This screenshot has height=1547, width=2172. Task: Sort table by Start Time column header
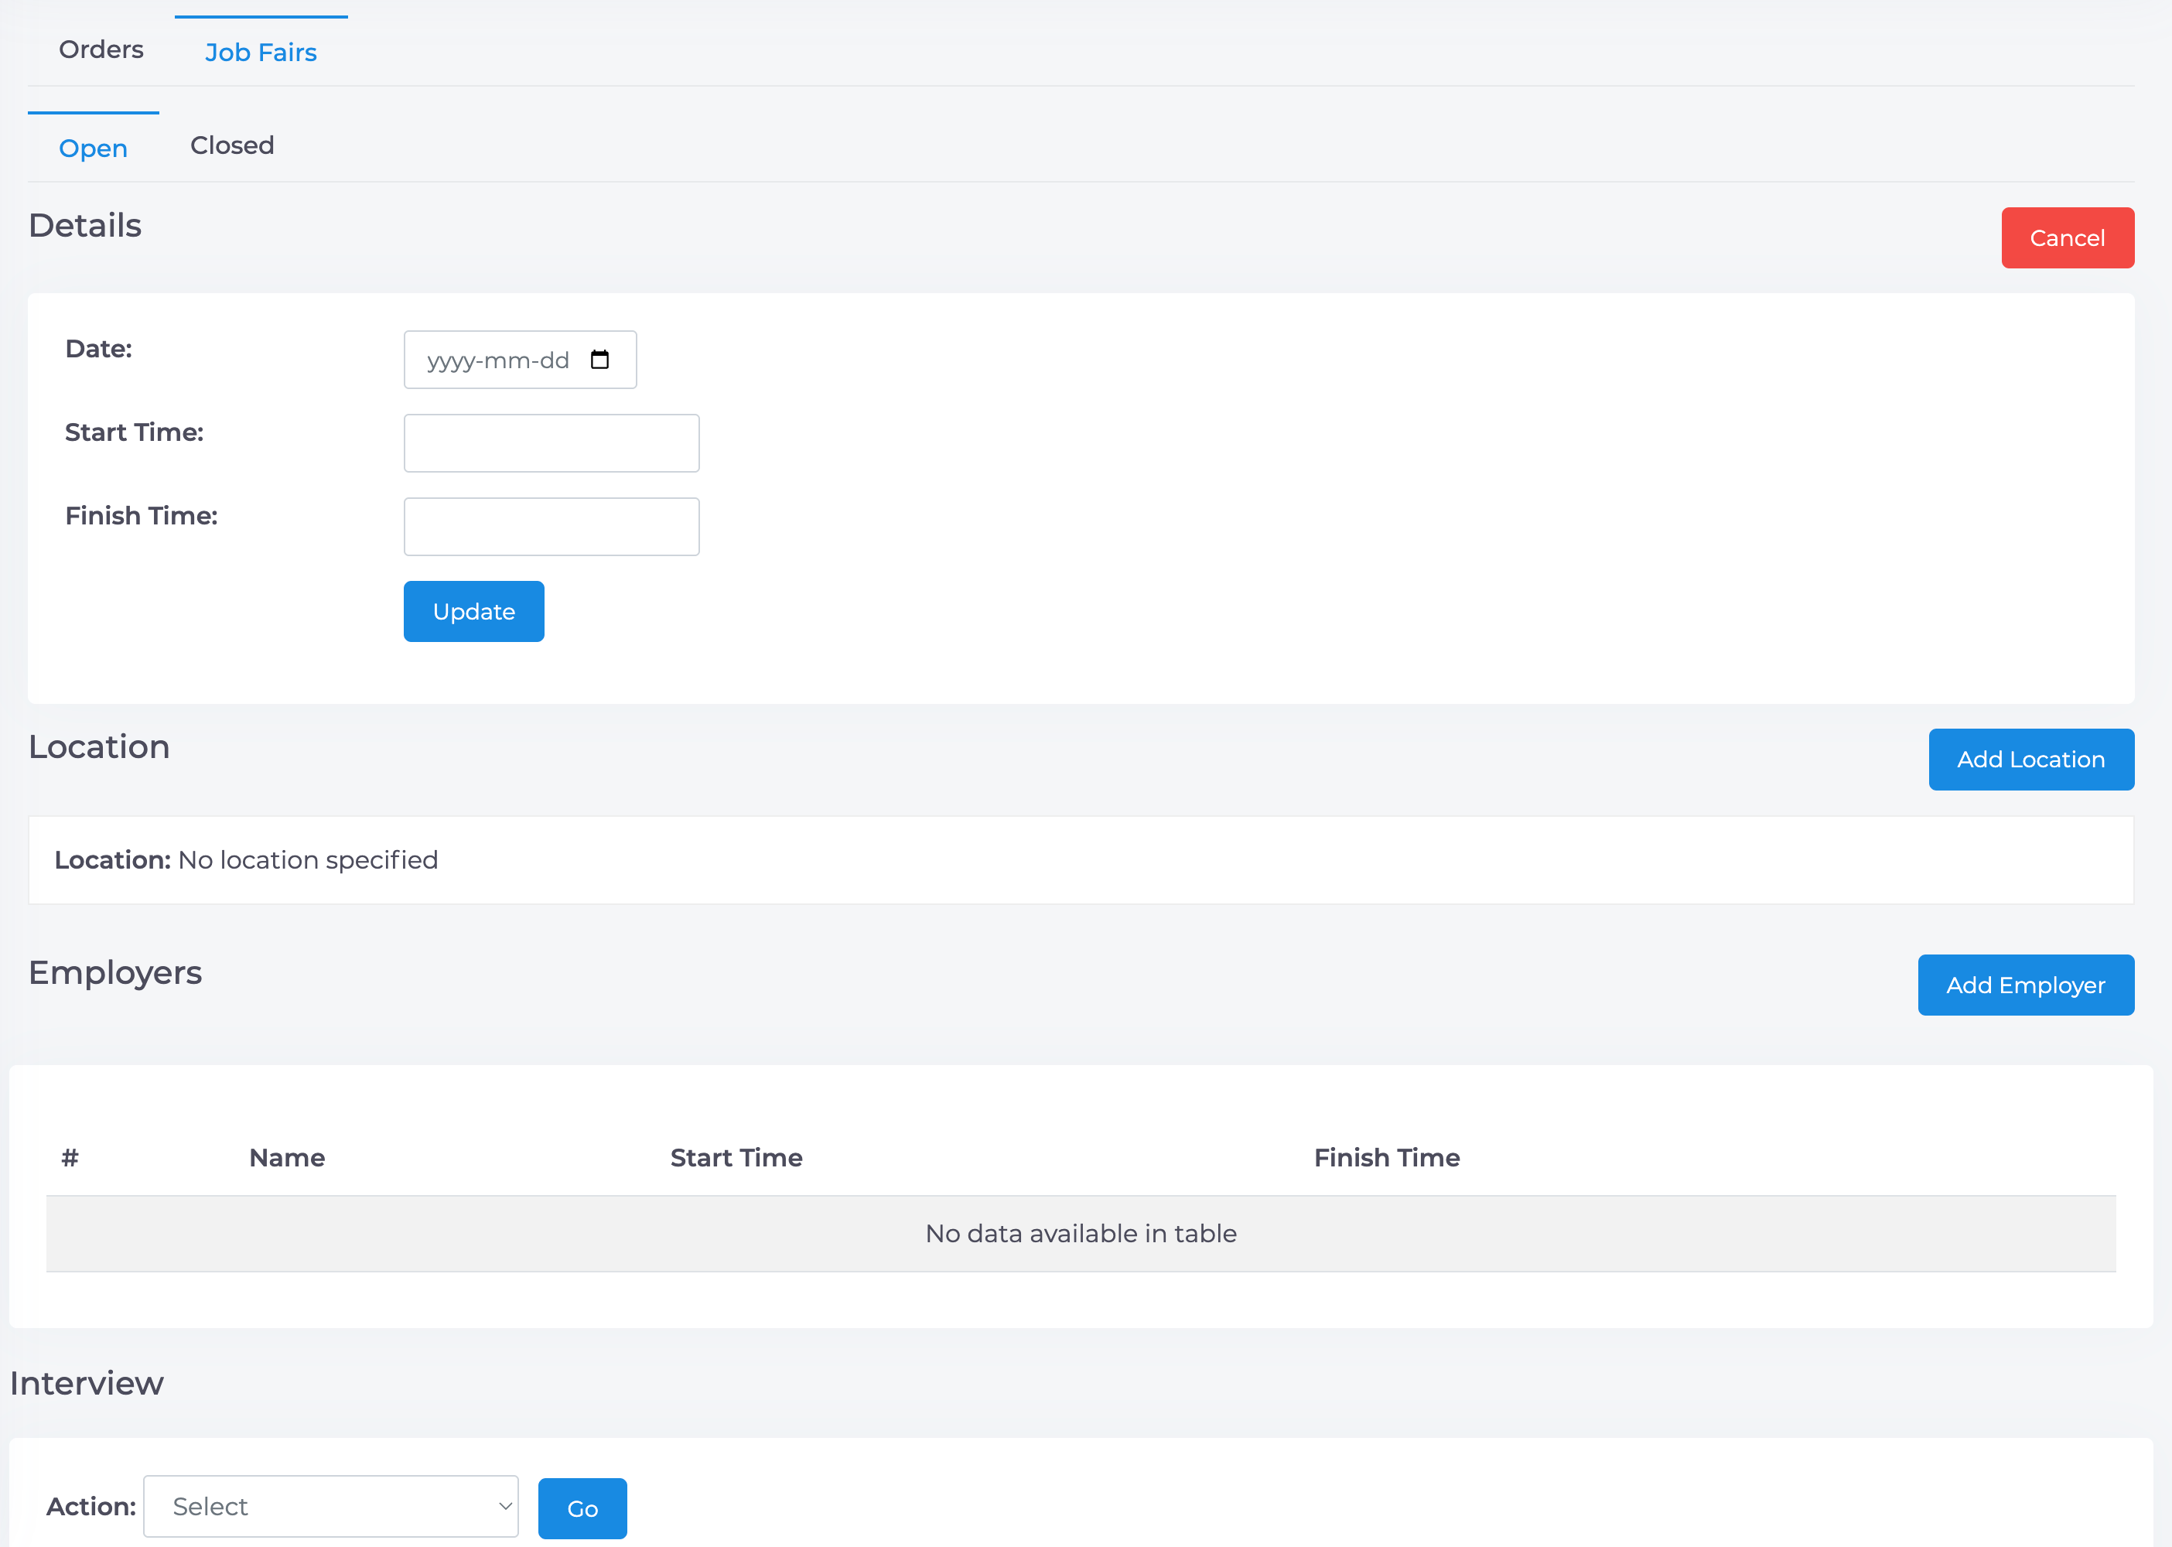coord(736,1157)
